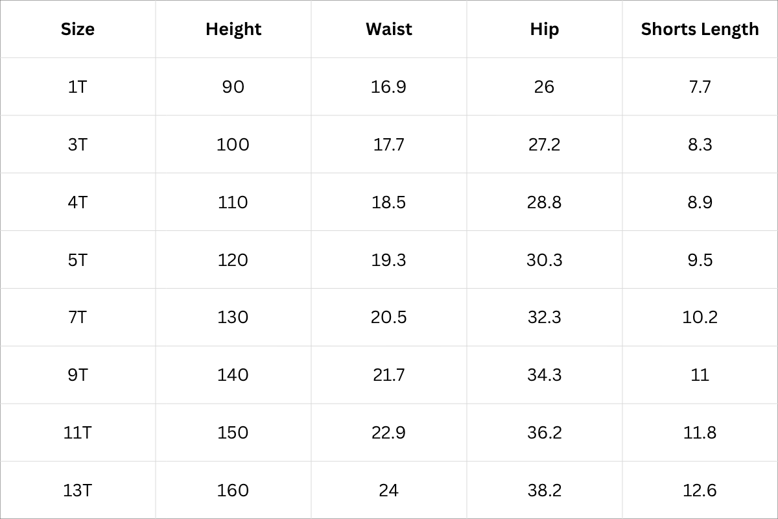
Task: Select hip value 26 in 1T row
Action: pos(545,87)
